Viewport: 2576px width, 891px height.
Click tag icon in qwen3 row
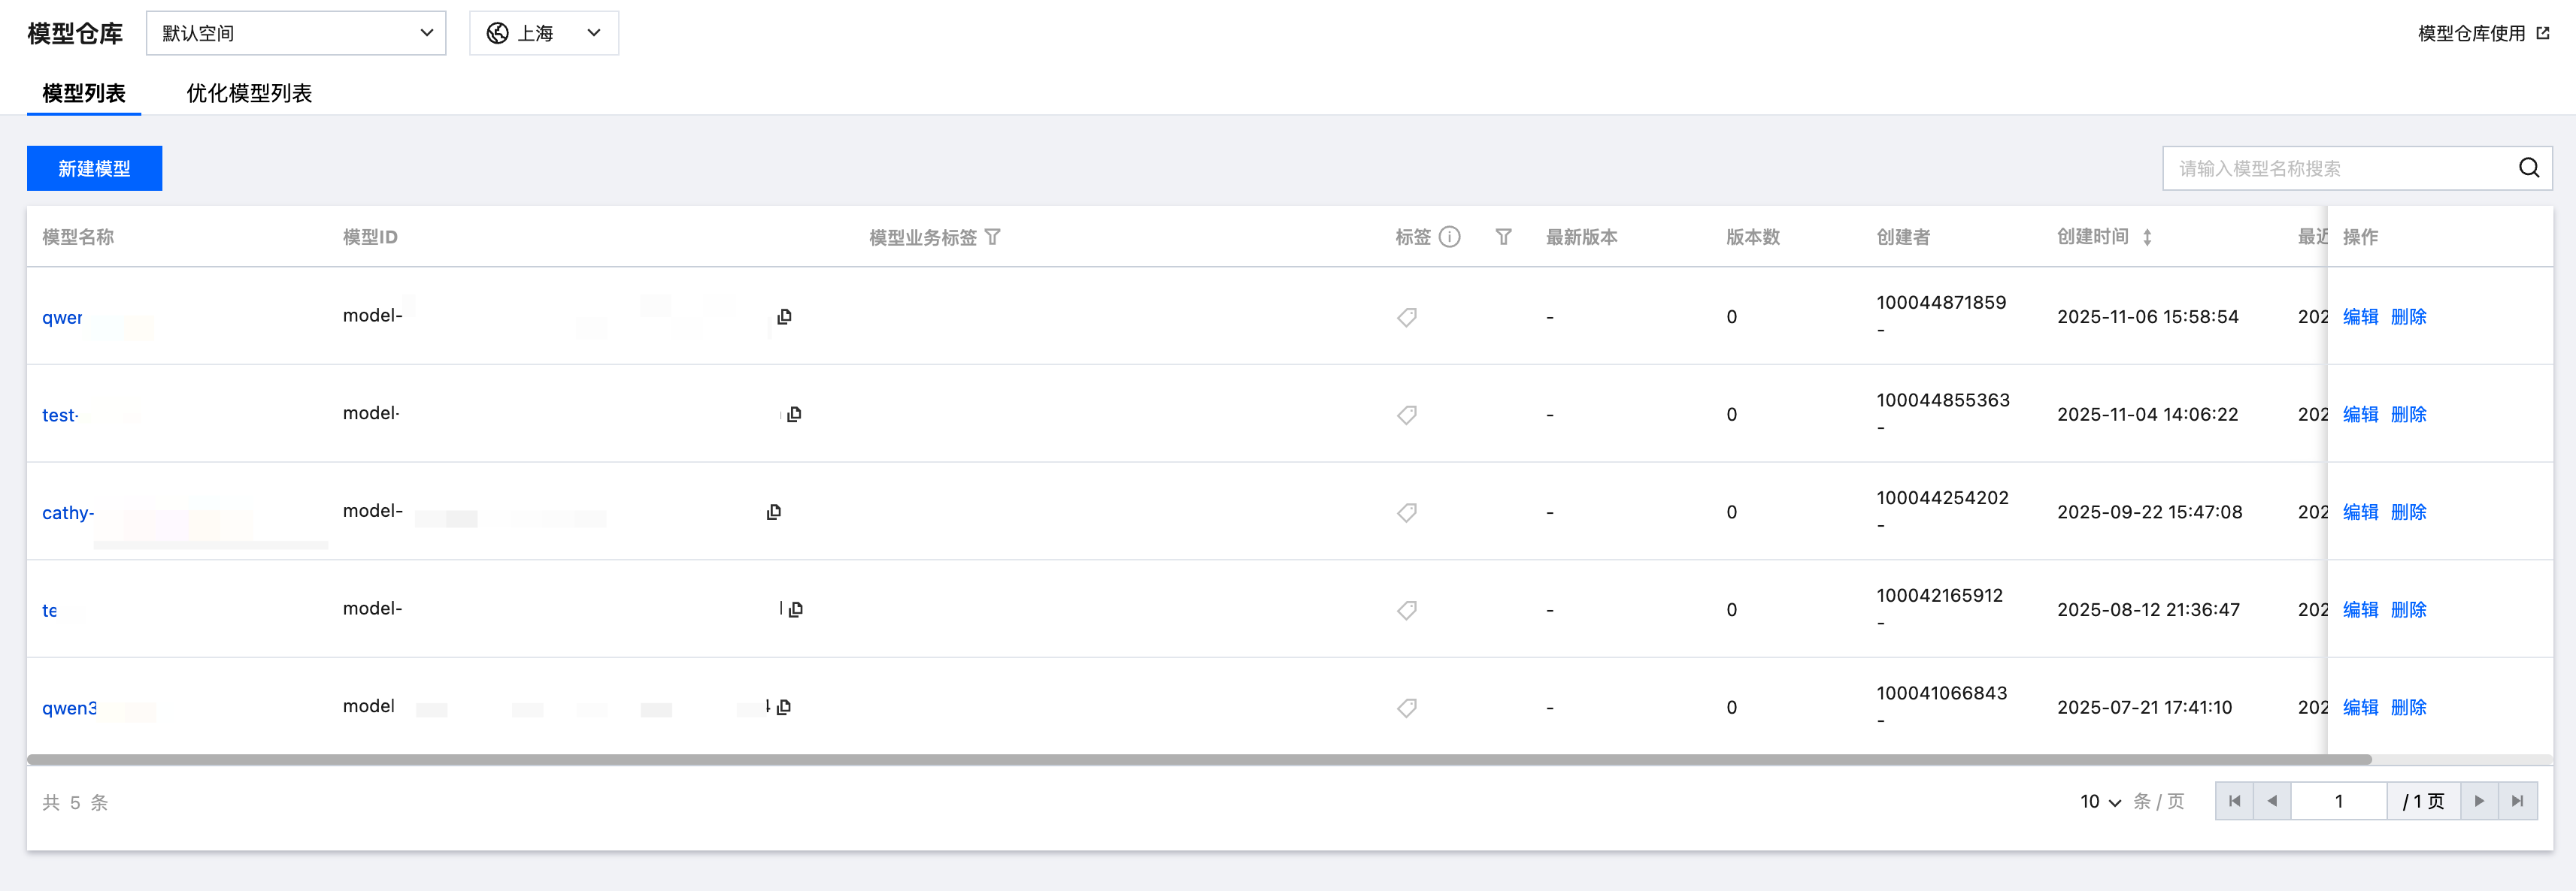click(x=1406, y=707)
